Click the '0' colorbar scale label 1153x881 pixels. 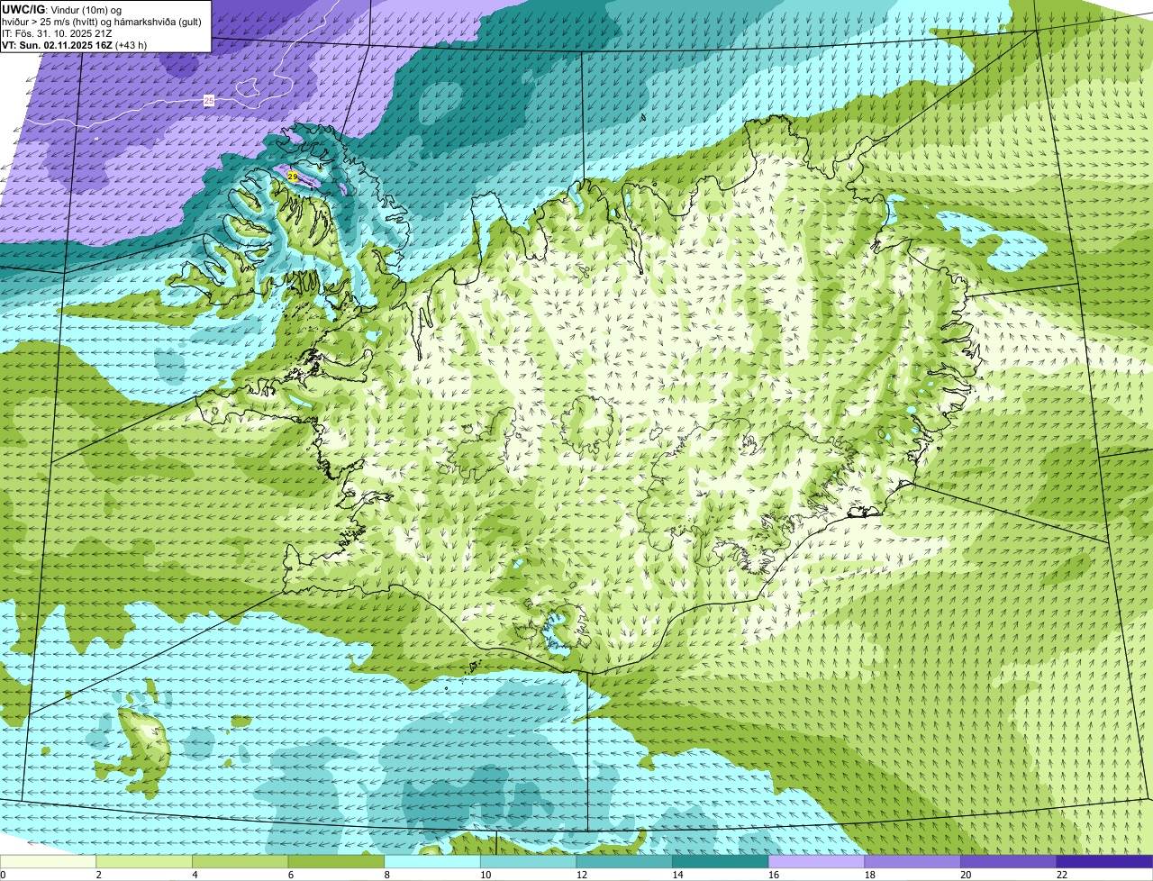[x=3, y=875]
